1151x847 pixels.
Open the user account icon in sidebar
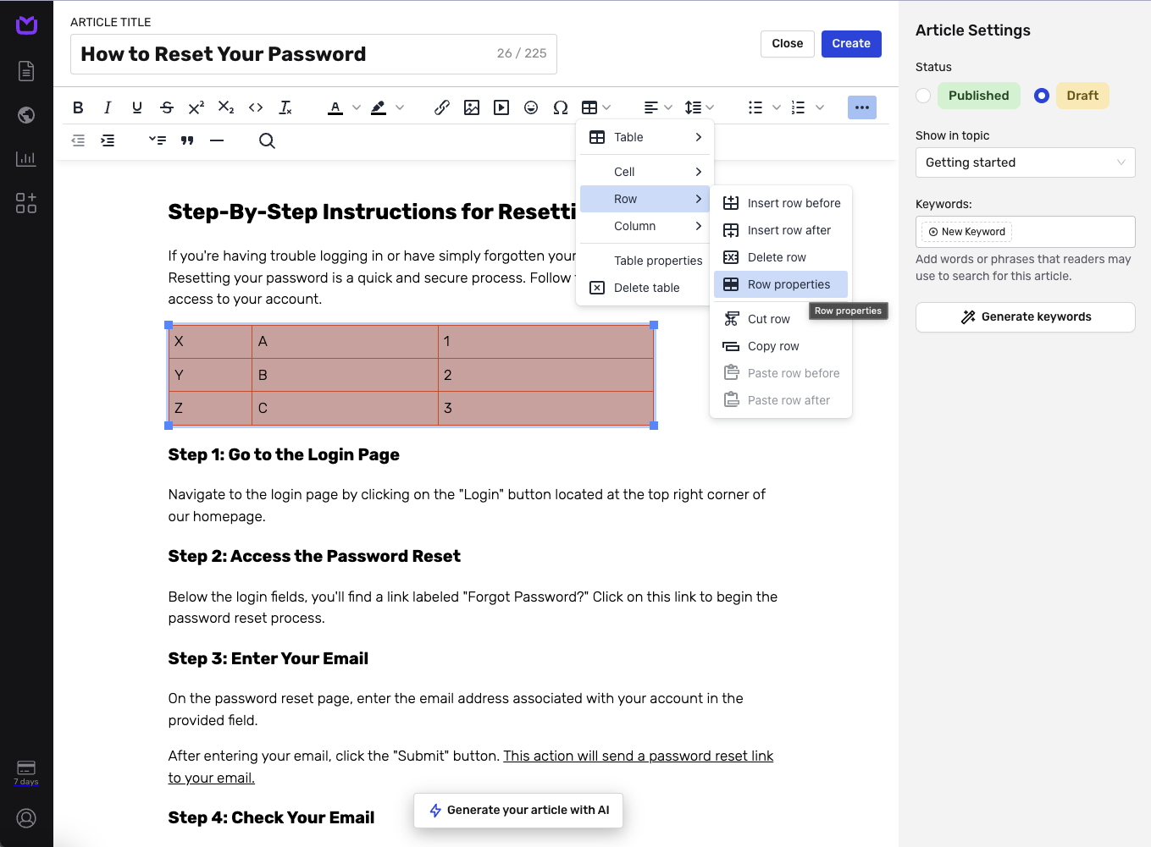coord(26,818)
